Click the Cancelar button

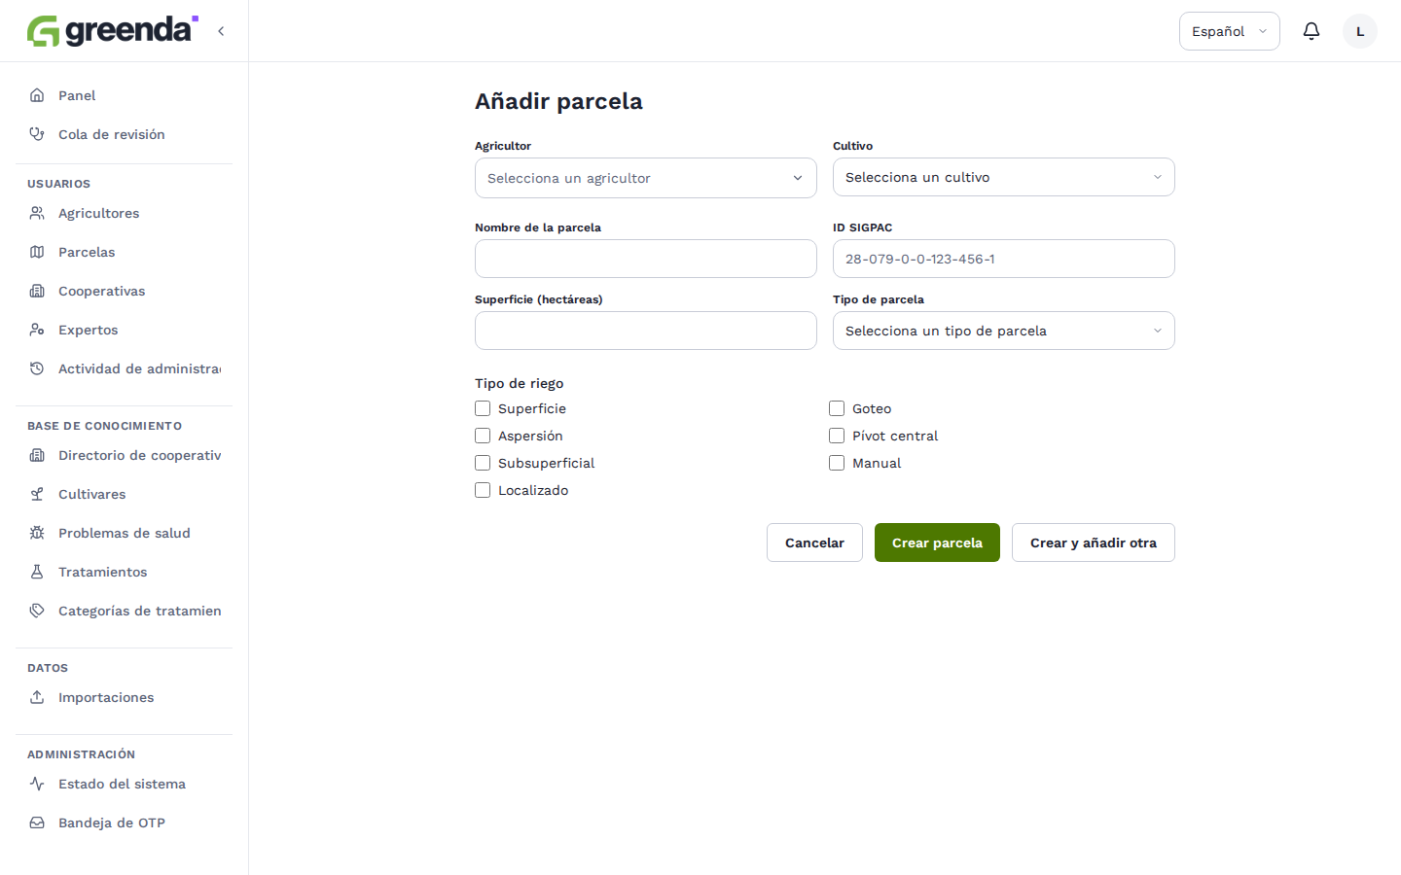coord(814,542)
